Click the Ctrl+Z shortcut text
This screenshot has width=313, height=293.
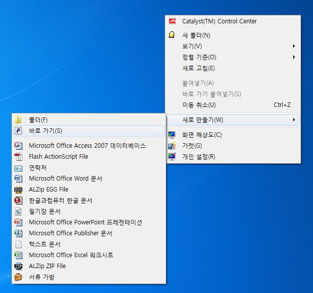(282, 105)
